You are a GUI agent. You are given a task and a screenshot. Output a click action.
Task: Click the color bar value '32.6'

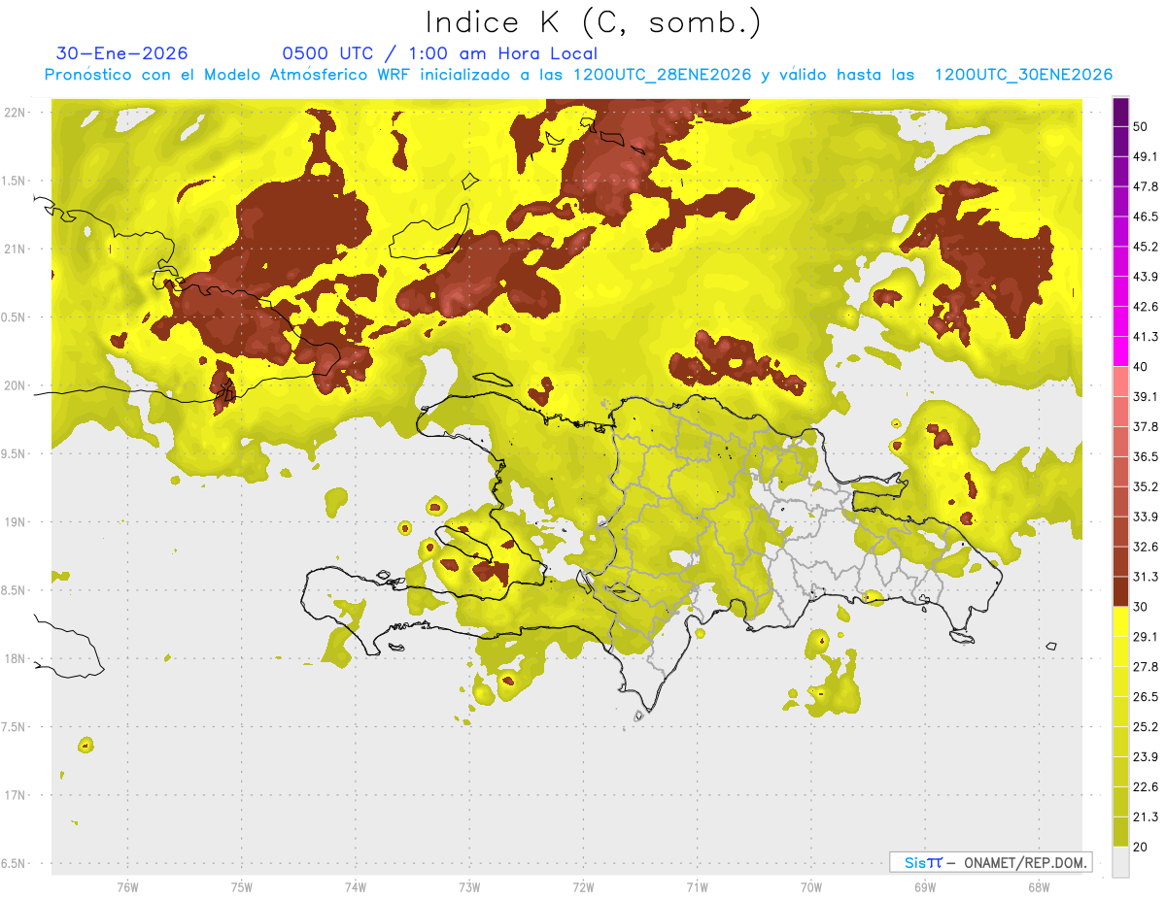pos(1145,547)
